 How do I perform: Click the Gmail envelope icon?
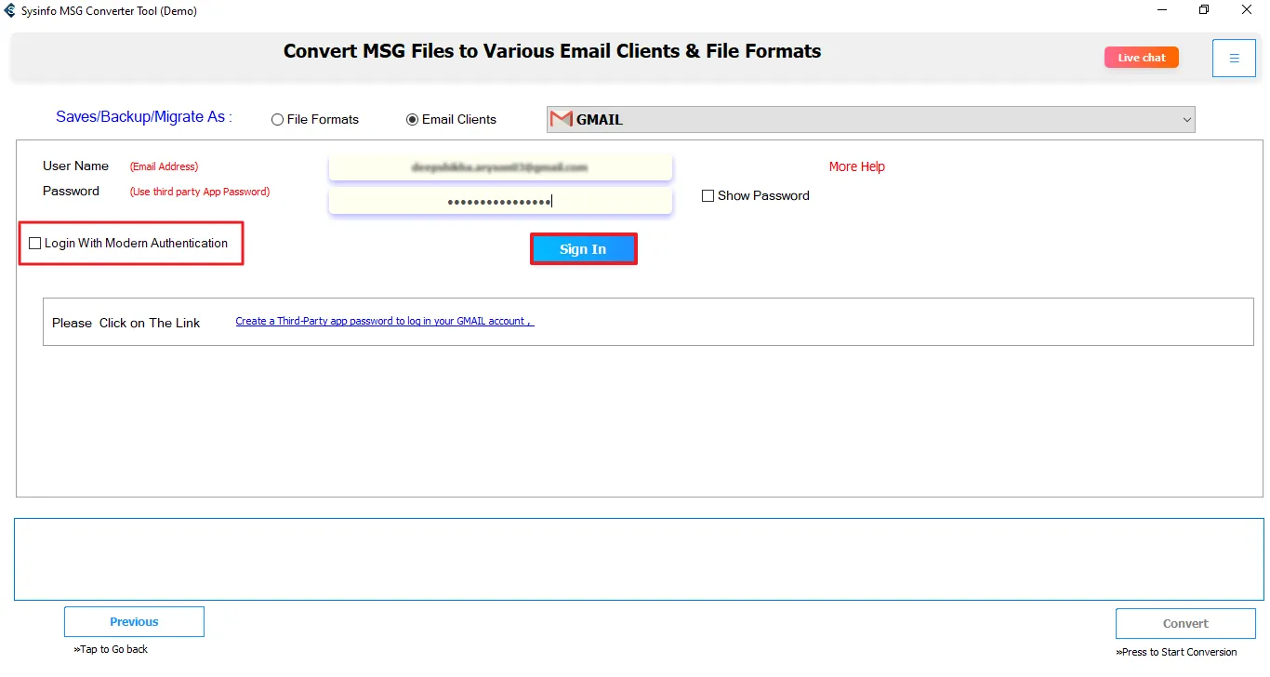(x=561, y=119)
